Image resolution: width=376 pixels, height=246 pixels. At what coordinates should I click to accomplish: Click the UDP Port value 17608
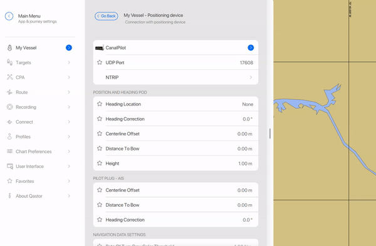coord(246,62)
